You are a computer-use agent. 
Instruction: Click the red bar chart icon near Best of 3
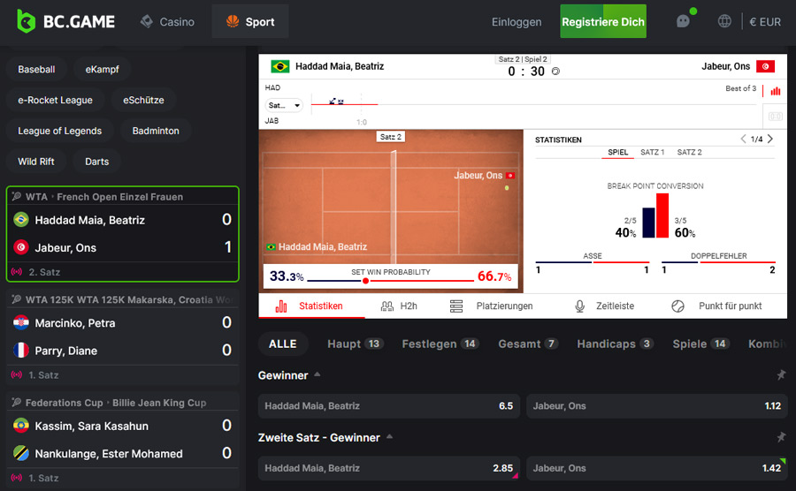pos(775,91)
